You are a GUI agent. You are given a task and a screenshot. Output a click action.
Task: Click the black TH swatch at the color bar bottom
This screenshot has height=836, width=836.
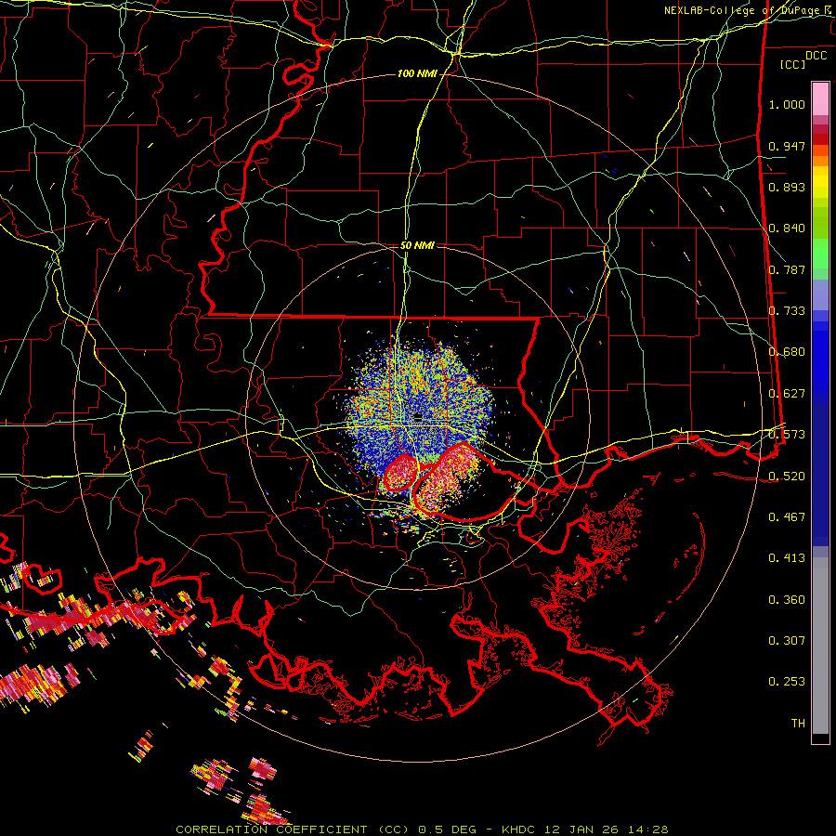coord(820,738)
